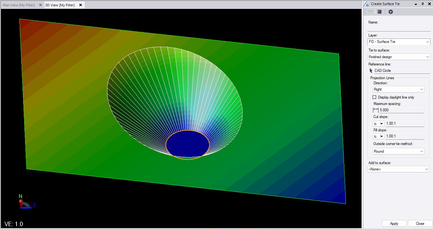
Task: Expand the Add to surface dropdown
Action: point(398,169)
